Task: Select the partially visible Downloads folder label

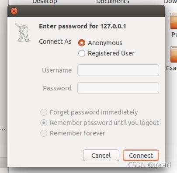Action: (x=170, y=2)
